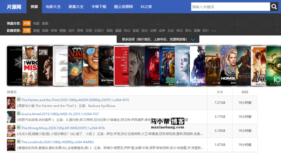
Task: Select 不限 under 影视类型
Action: point(27,30)
